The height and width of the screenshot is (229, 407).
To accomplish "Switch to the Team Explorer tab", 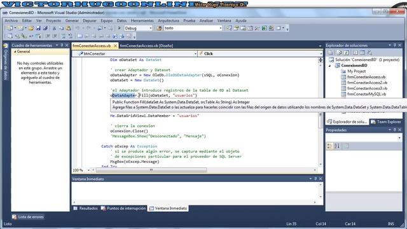I will [x=386, y=121].
